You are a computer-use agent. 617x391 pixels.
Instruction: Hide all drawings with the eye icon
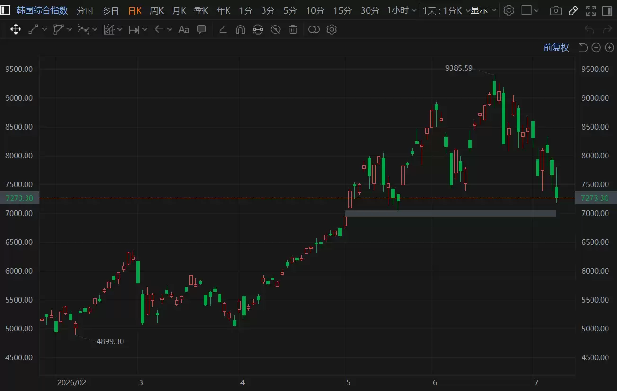pos(275,30)
